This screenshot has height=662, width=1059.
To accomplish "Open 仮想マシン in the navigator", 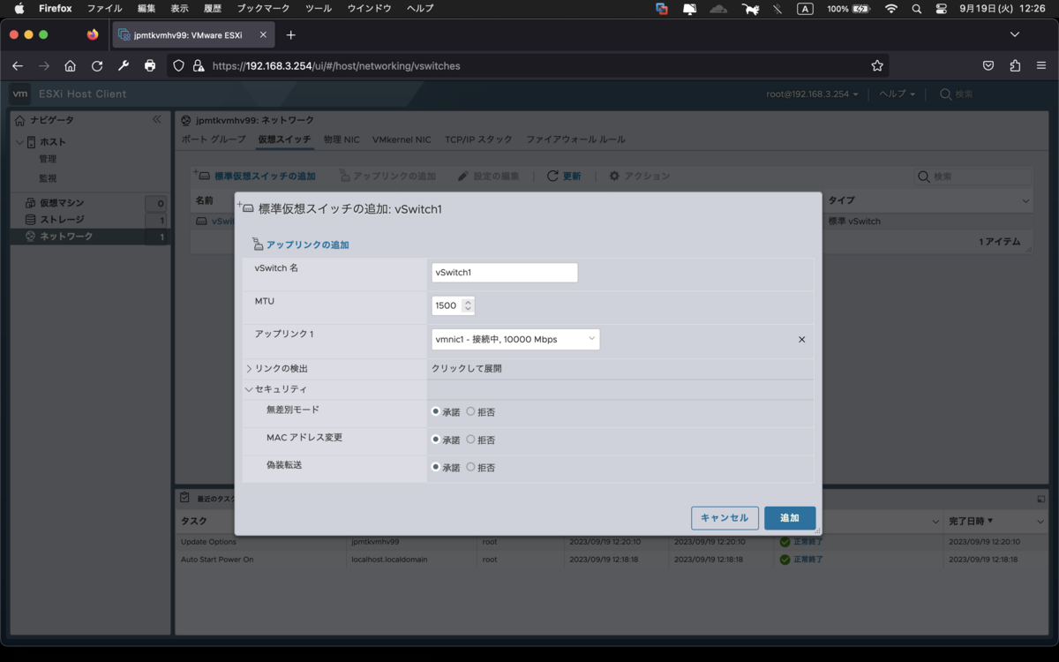I will 62,203.
